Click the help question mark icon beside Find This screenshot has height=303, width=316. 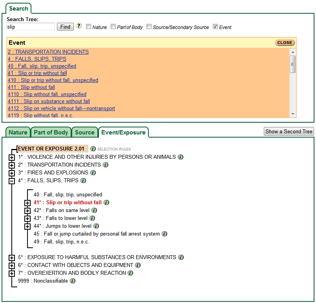click(79, 26)
